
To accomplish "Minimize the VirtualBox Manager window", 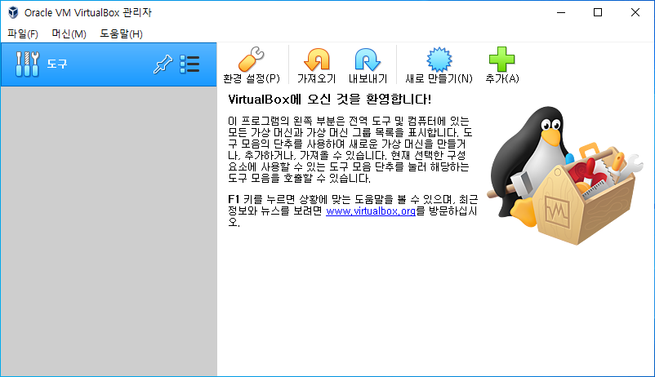I will pyautogui.click(x=561, y=12).
